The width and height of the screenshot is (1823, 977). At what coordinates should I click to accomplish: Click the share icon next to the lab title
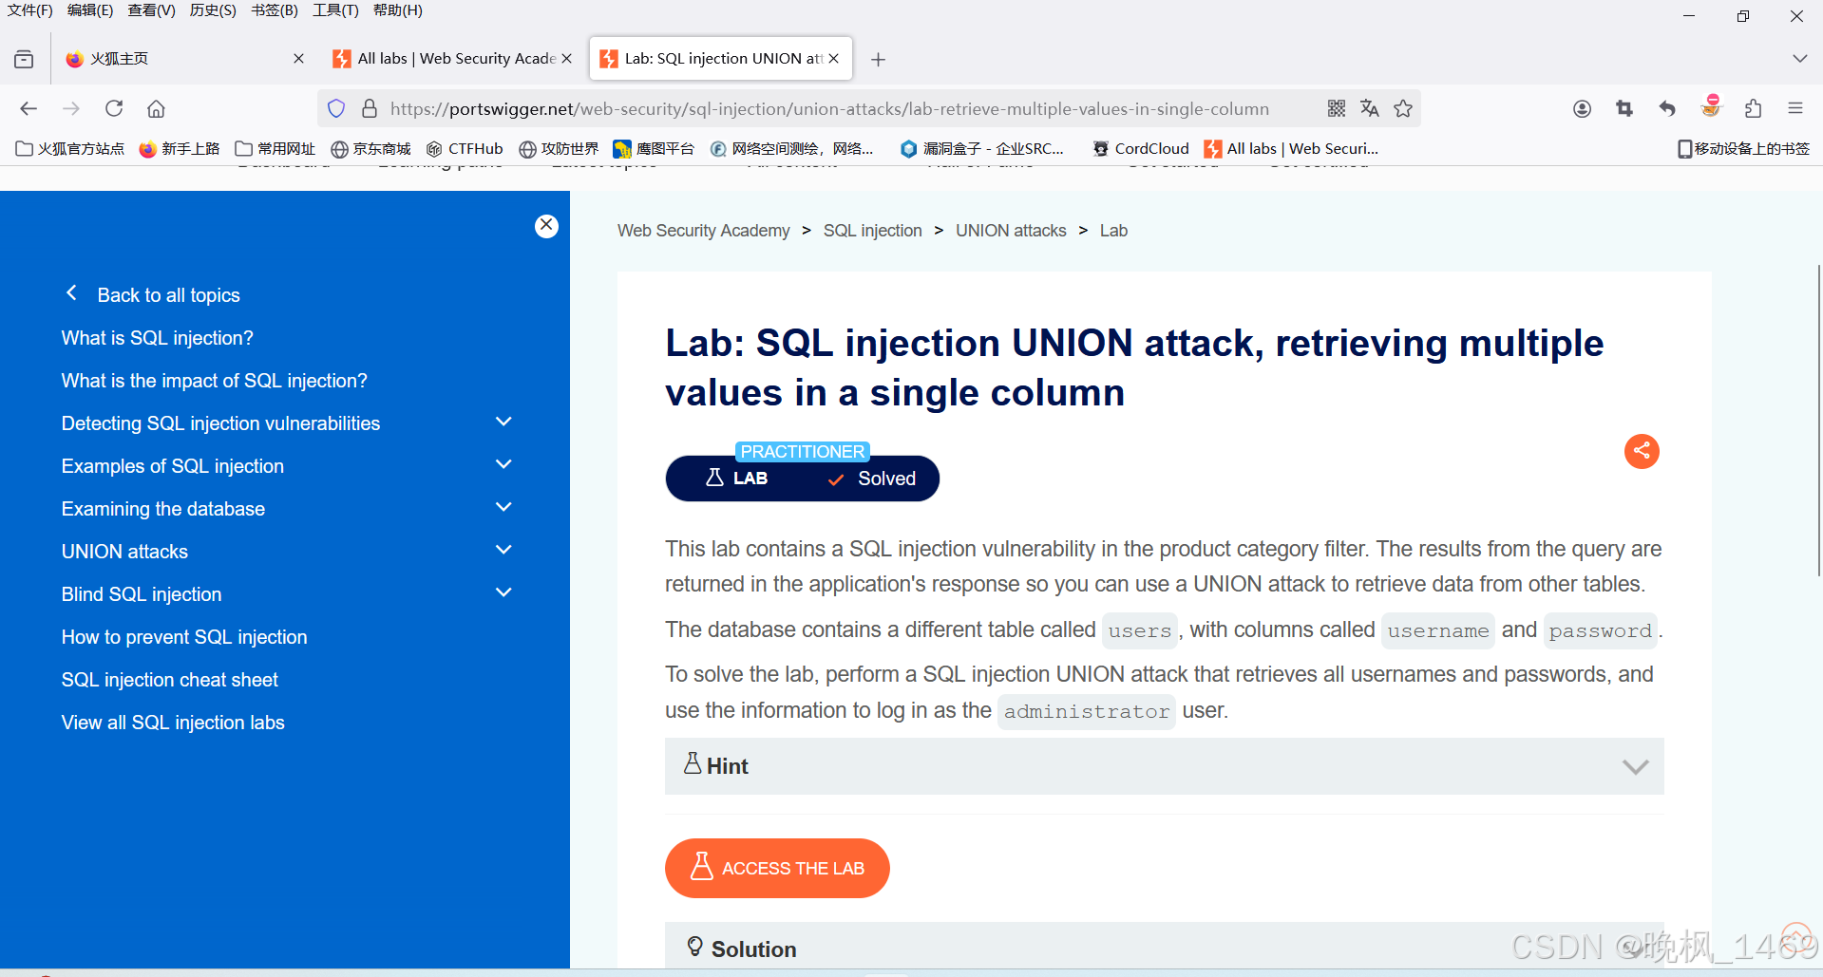[x=1642, y=451]
